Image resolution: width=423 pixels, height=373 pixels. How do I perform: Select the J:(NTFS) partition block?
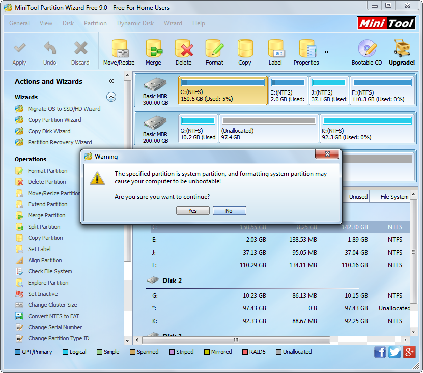329,90
